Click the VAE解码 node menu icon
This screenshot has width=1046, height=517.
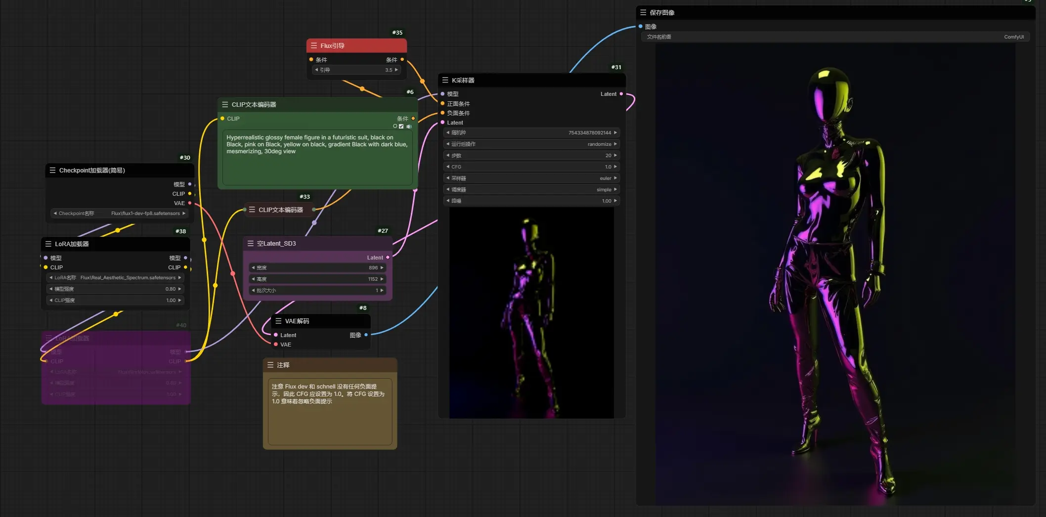coord(278,321)
